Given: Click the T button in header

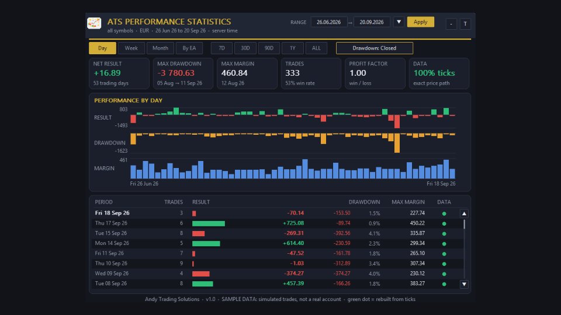Looking at the screenshot, I should point(465,24).
